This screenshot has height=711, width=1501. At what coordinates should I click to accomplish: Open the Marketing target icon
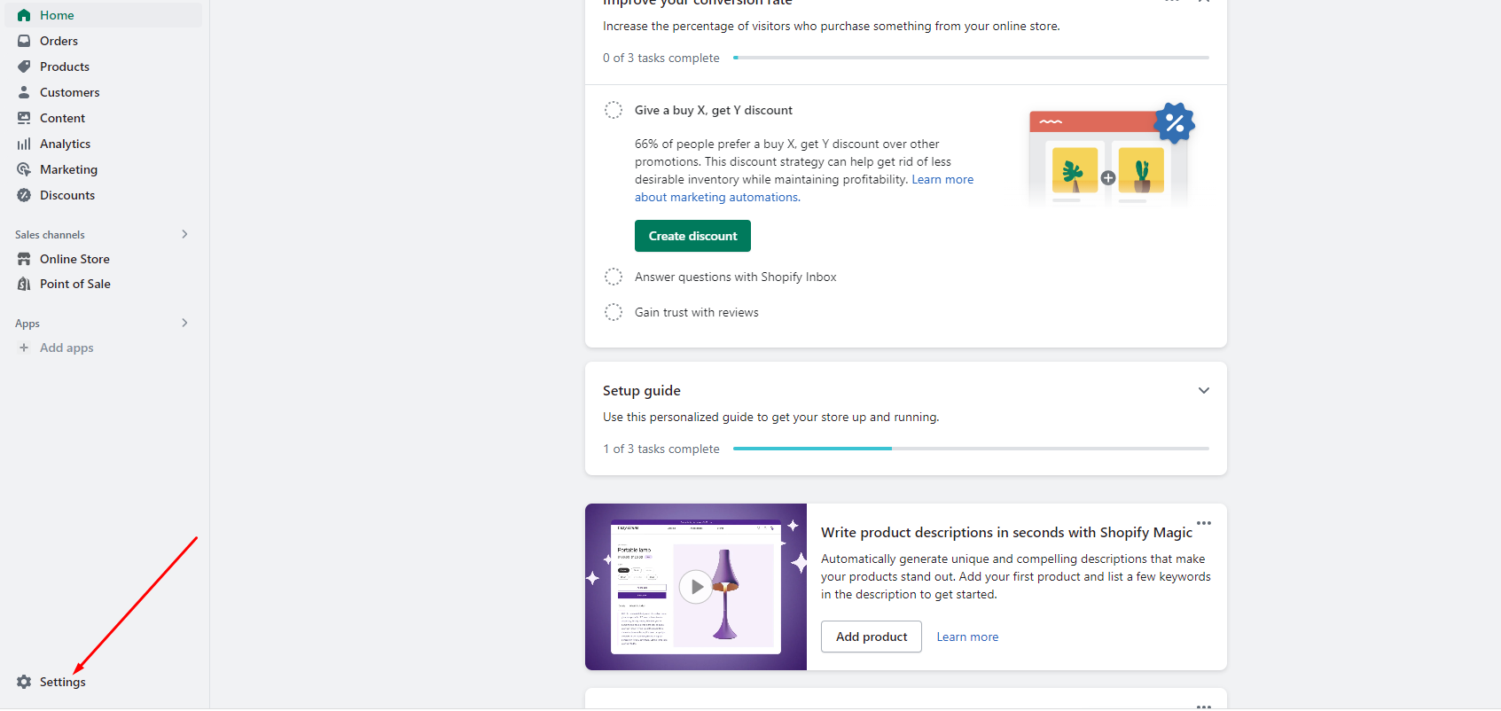tap(24, 169)
